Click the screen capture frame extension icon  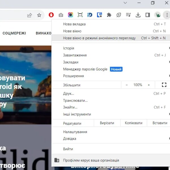[80, 15]
